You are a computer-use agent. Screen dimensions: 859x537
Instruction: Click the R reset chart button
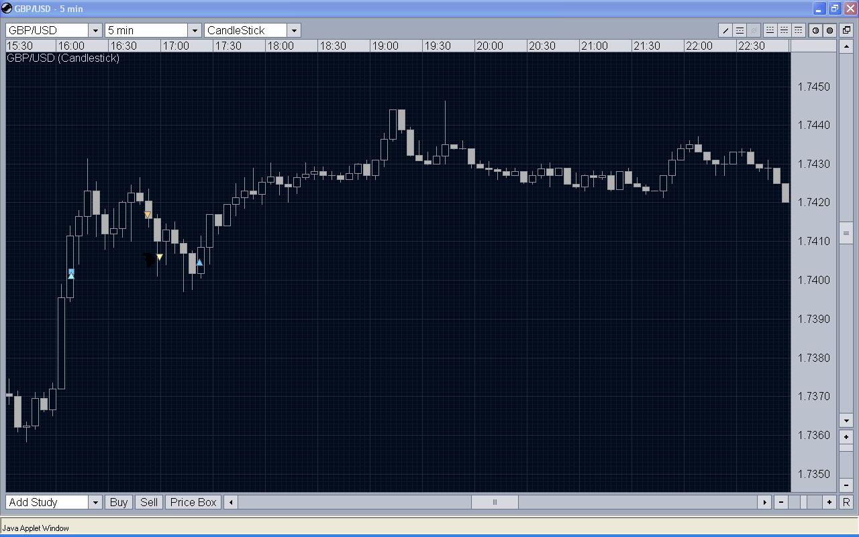846,502
